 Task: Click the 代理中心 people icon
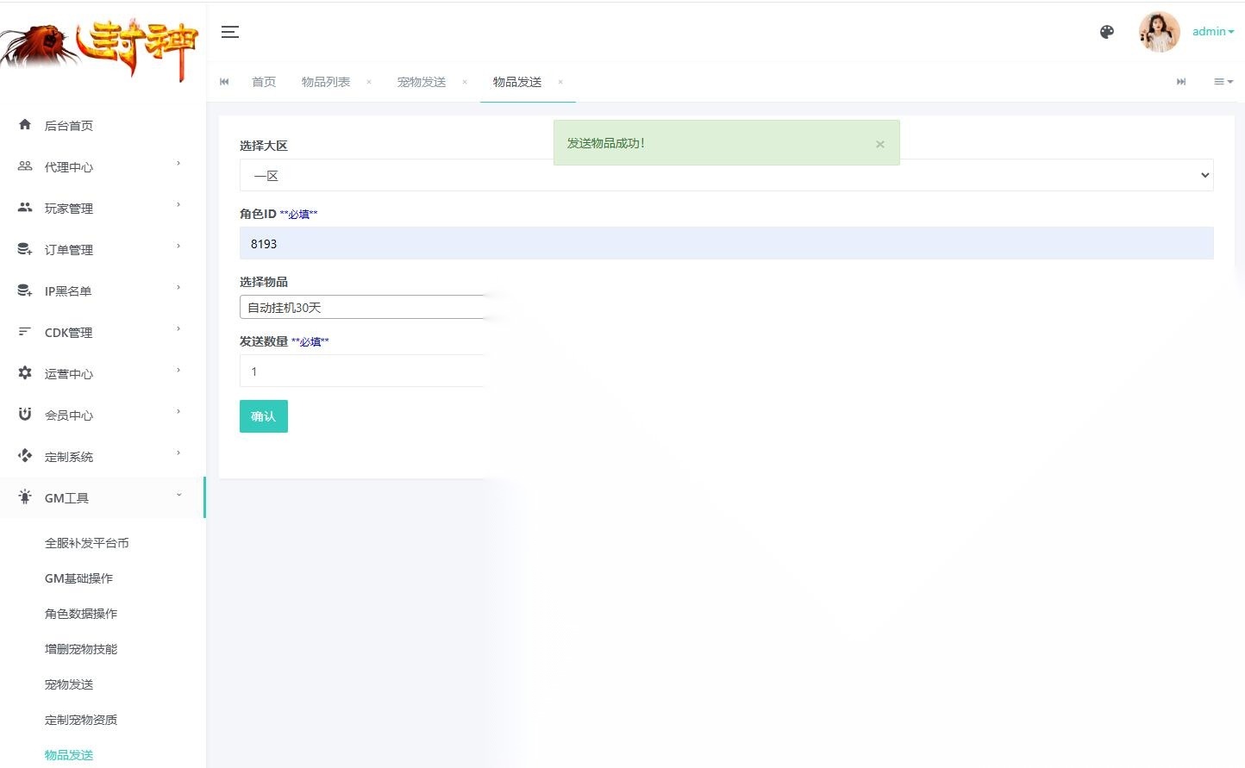25,166
